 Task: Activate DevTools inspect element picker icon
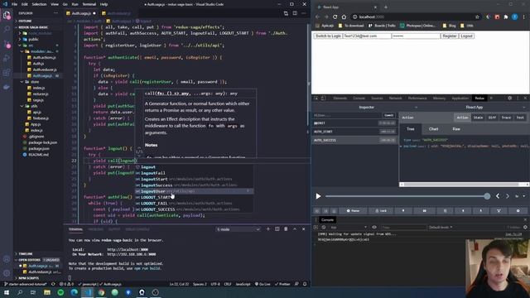pyautogui.click(x=316, y=98)
